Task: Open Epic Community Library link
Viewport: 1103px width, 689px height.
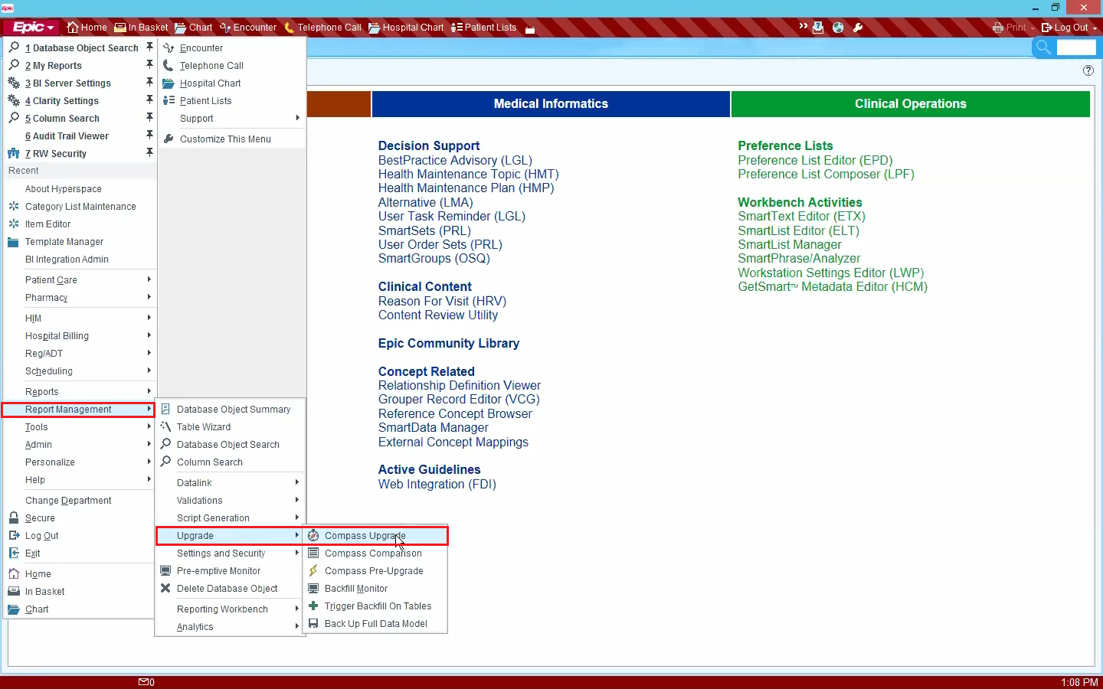Action: (449, 344)
